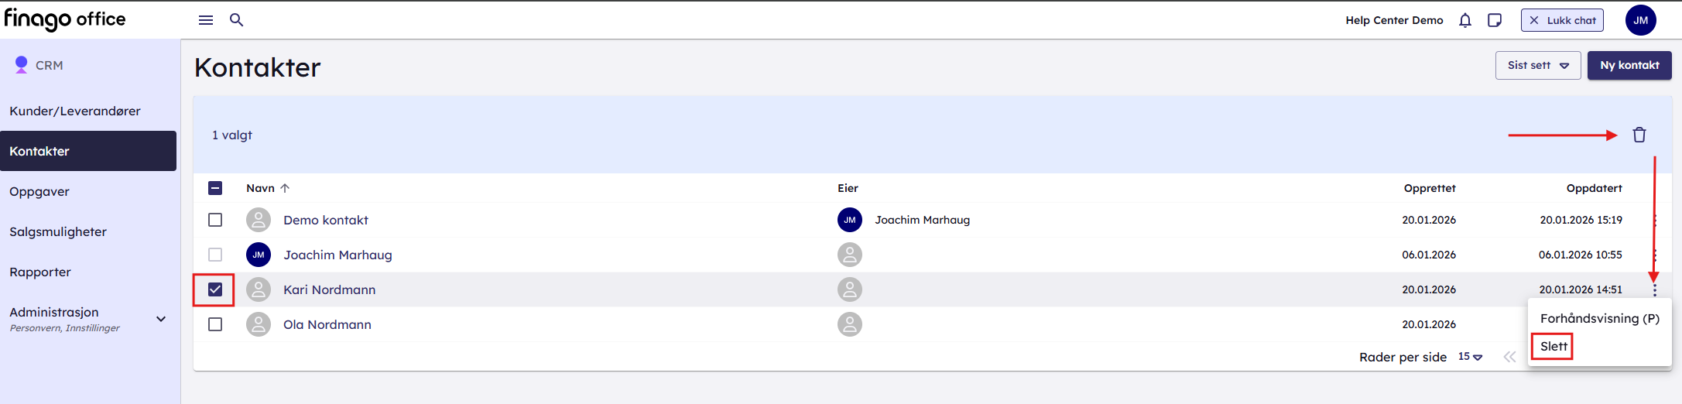The height and width of the screenshot is (404, 1682).
Task: Uncheck the Kari Nordmann checkbox
Action: click(x=215, y=289)
